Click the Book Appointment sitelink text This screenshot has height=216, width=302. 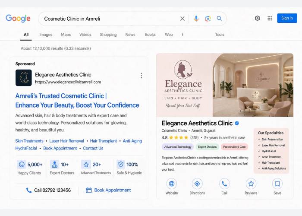tap(60, 148)
